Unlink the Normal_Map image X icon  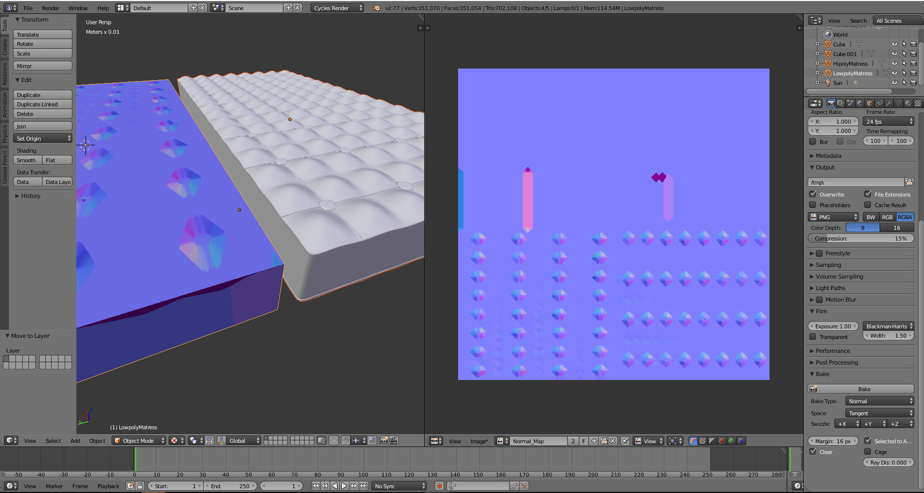click(613, 441)
